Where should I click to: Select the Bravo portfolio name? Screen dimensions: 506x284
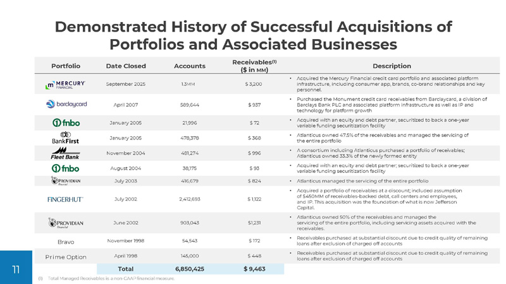coord(66,241)
